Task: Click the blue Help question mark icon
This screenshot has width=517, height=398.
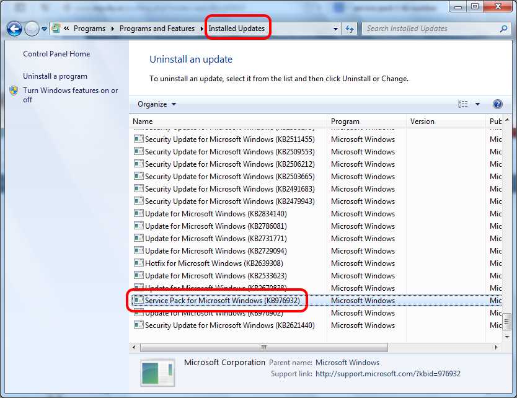Action: 497,104
